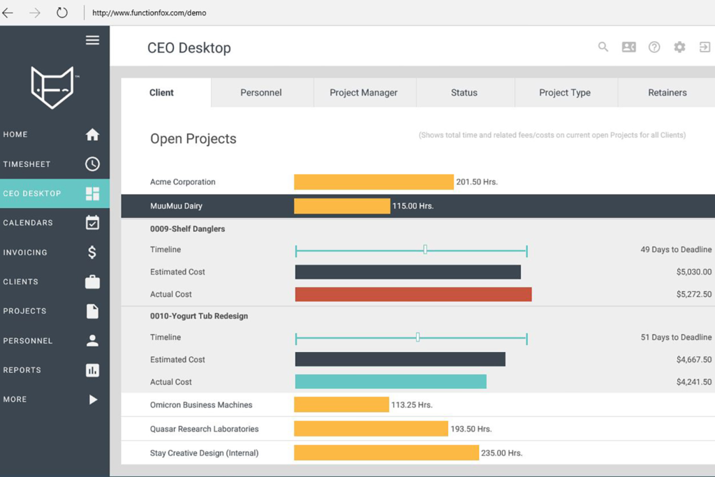715x477 pixels.
Task: Open the 0009-Shelf Danglers project
Action: (x=187, y=229)
